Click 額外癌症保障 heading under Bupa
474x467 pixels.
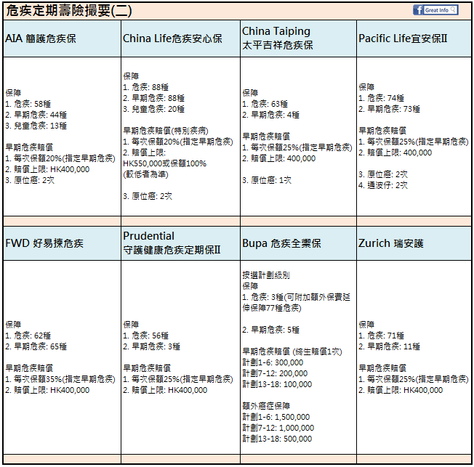coord(266,406)
